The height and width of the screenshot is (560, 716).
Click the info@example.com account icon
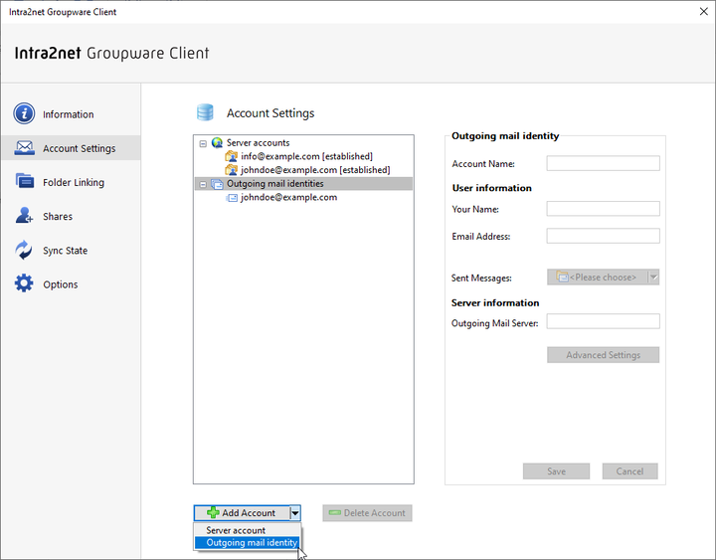click(232, 157)
